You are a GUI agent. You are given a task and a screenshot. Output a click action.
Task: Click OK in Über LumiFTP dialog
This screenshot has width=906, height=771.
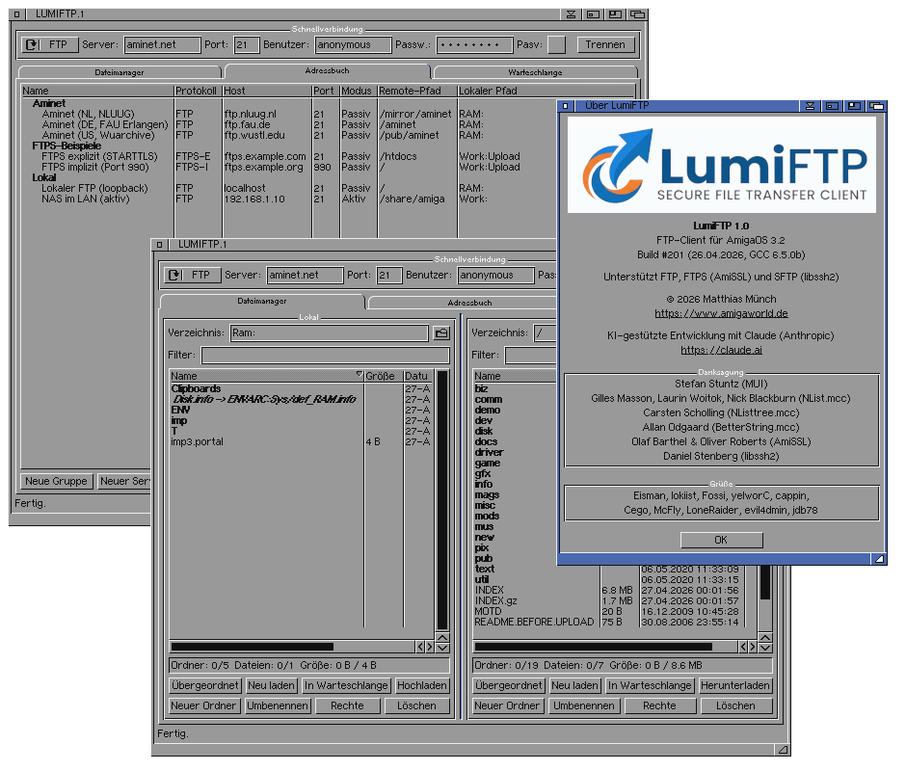tap(721, 540)
